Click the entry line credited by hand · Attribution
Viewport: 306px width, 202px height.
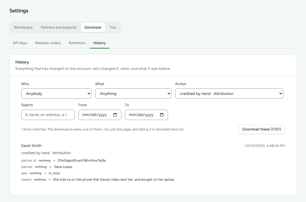tap(46, 153)
